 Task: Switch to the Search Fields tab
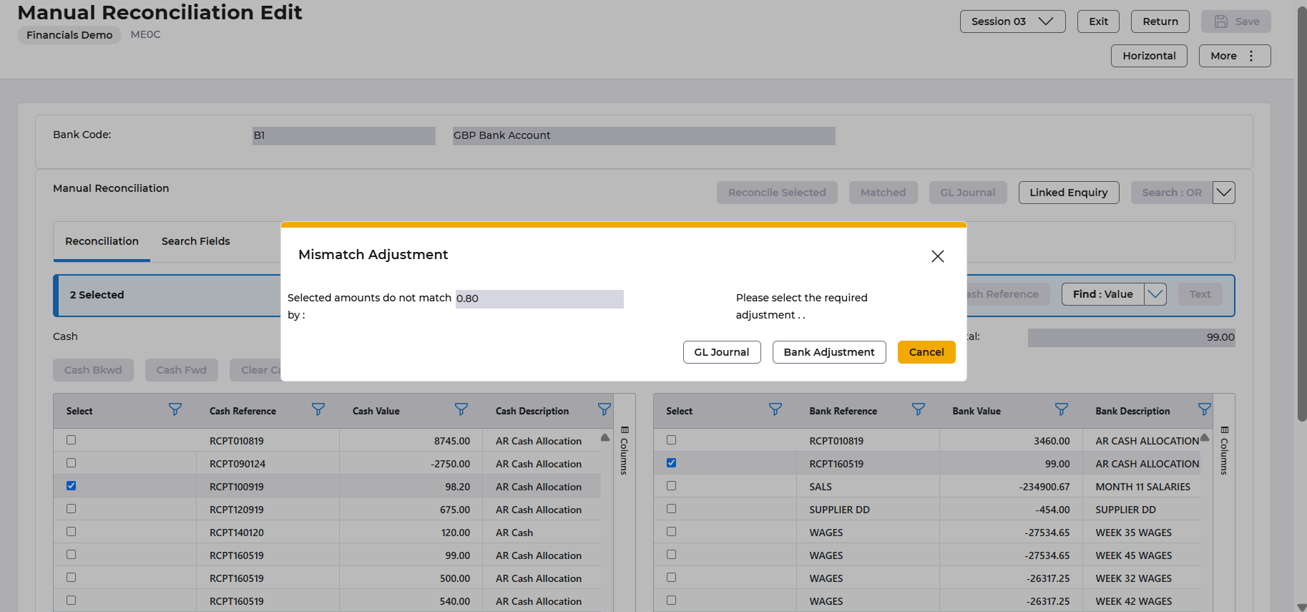tap(195, 241)
